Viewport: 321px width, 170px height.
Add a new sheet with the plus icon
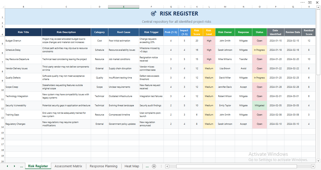click(154, 166)
